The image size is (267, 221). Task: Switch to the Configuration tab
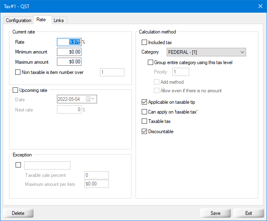(18, 20)
